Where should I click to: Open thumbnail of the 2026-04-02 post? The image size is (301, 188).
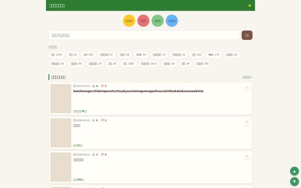[61, 133]
